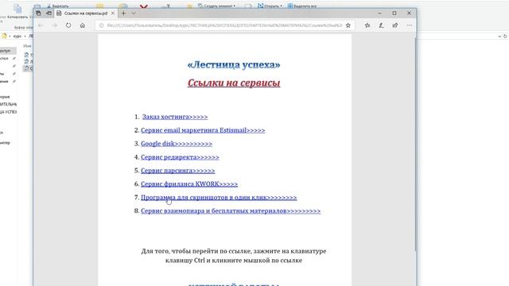Open Сервис взаимопиара и бесплатных материалов link
The height and width of the screenshot is (286, 509).
click(x=231, y=211)
